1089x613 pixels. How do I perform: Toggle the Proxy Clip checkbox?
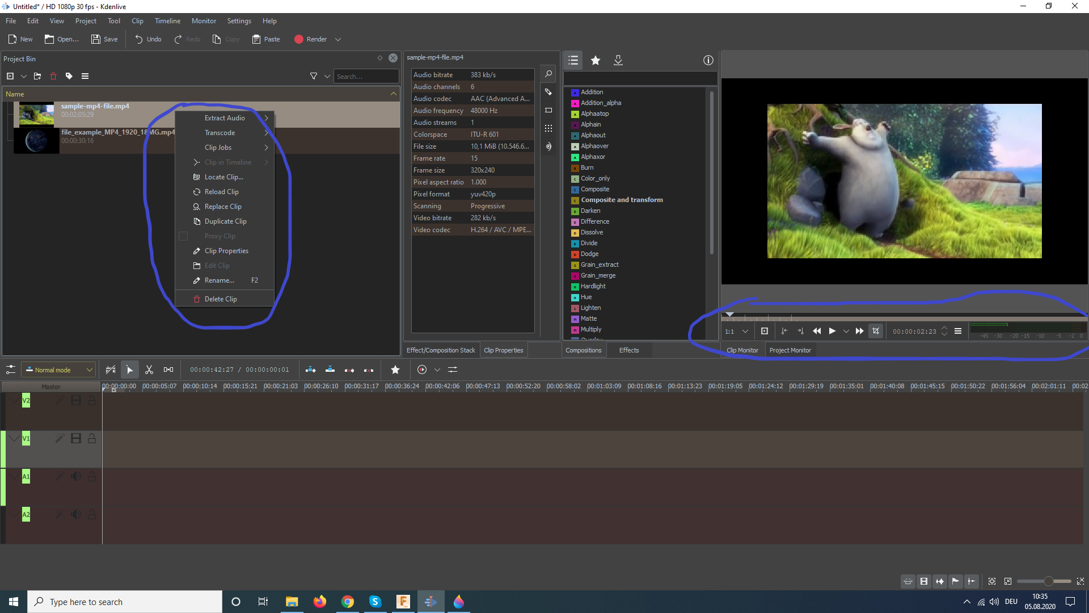pyautogui.click(x=183, y=236)
